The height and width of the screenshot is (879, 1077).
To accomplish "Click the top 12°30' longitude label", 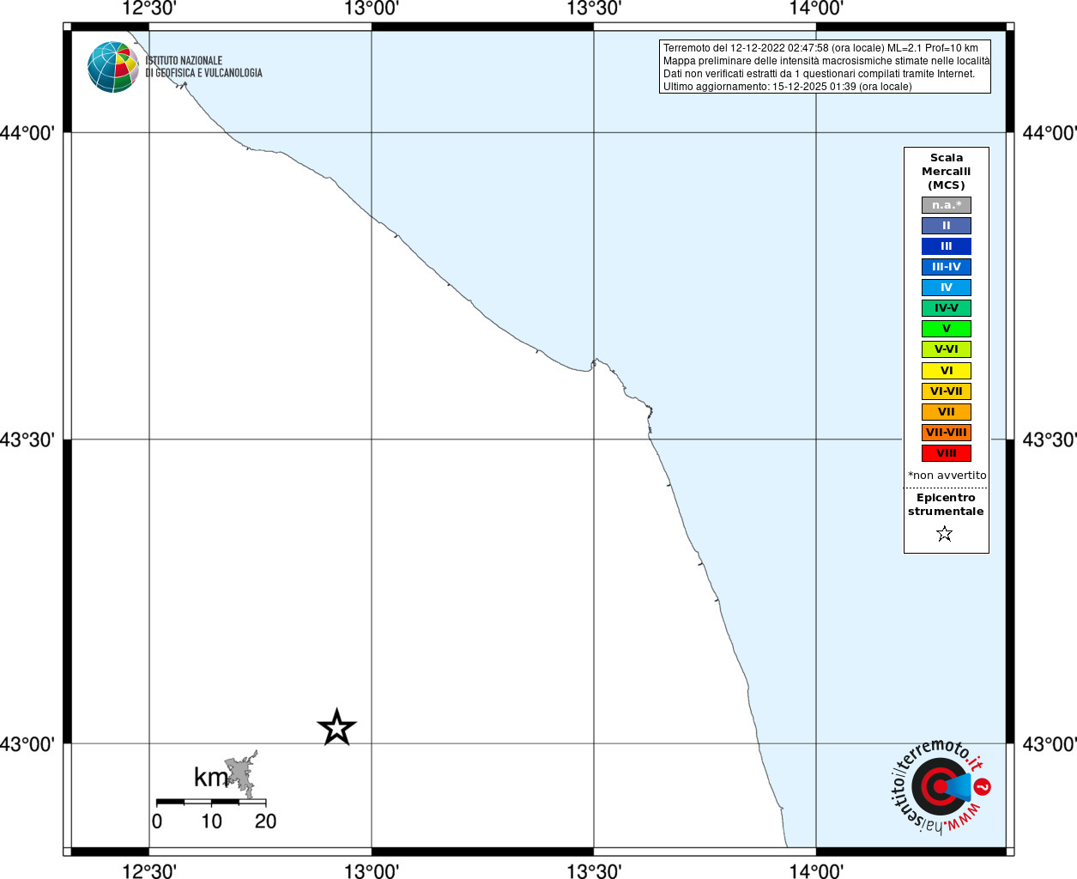I will [149, 9].
